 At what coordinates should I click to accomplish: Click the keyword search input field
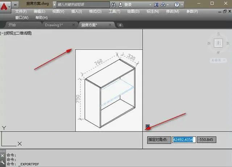[x=83, y=5]
